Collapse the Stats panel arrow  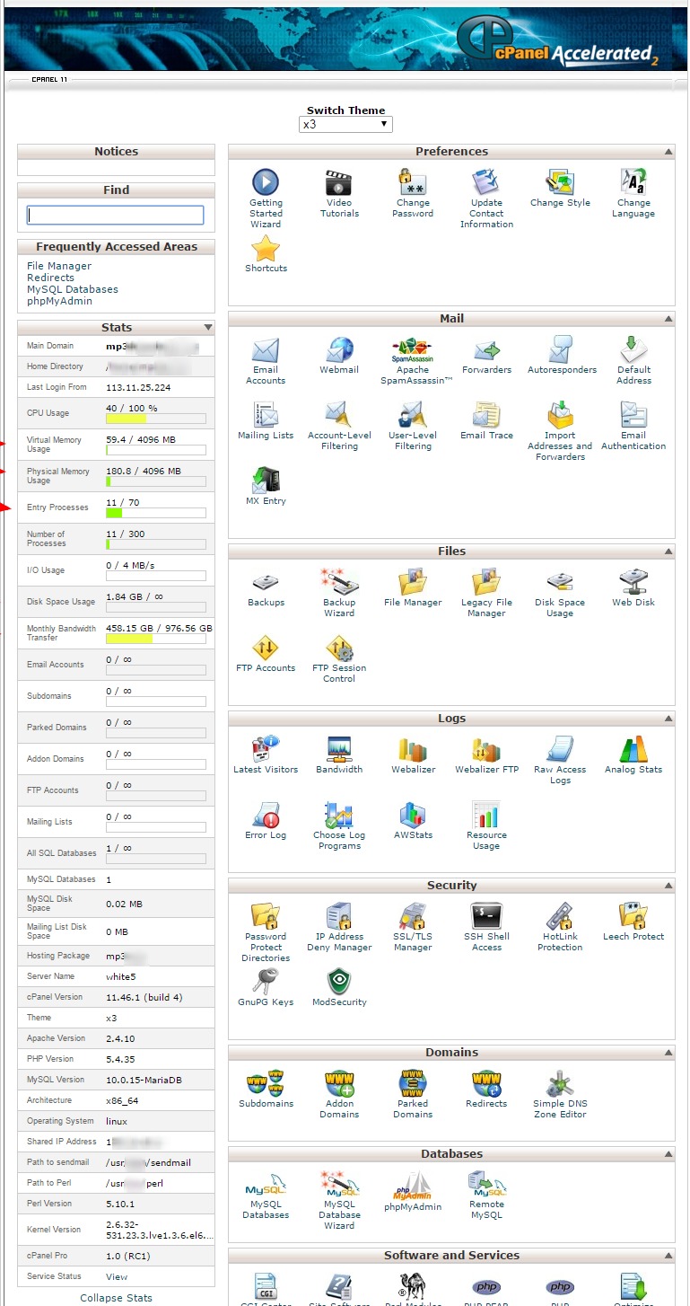click(x=208, y=328)
